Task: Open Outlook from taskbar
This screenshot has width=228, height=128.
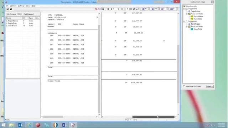Action: pos(20,125)
